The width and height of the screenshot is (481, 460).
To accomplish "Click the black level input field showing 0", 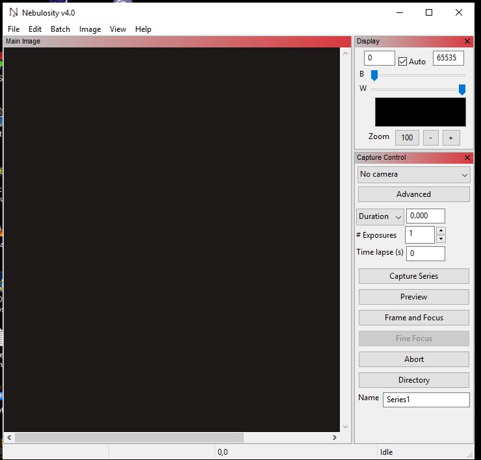I will point(379,58).
